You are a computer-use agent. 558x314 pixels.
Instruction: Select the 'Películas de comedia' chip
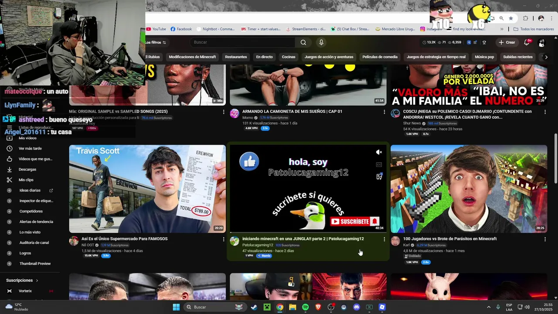click(380, 57)
